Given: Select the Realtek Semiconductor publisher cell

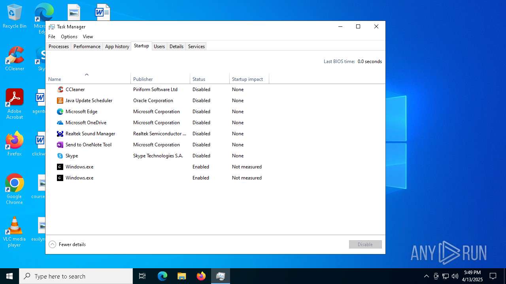Looking at the screenshot, I should point(160,134).
